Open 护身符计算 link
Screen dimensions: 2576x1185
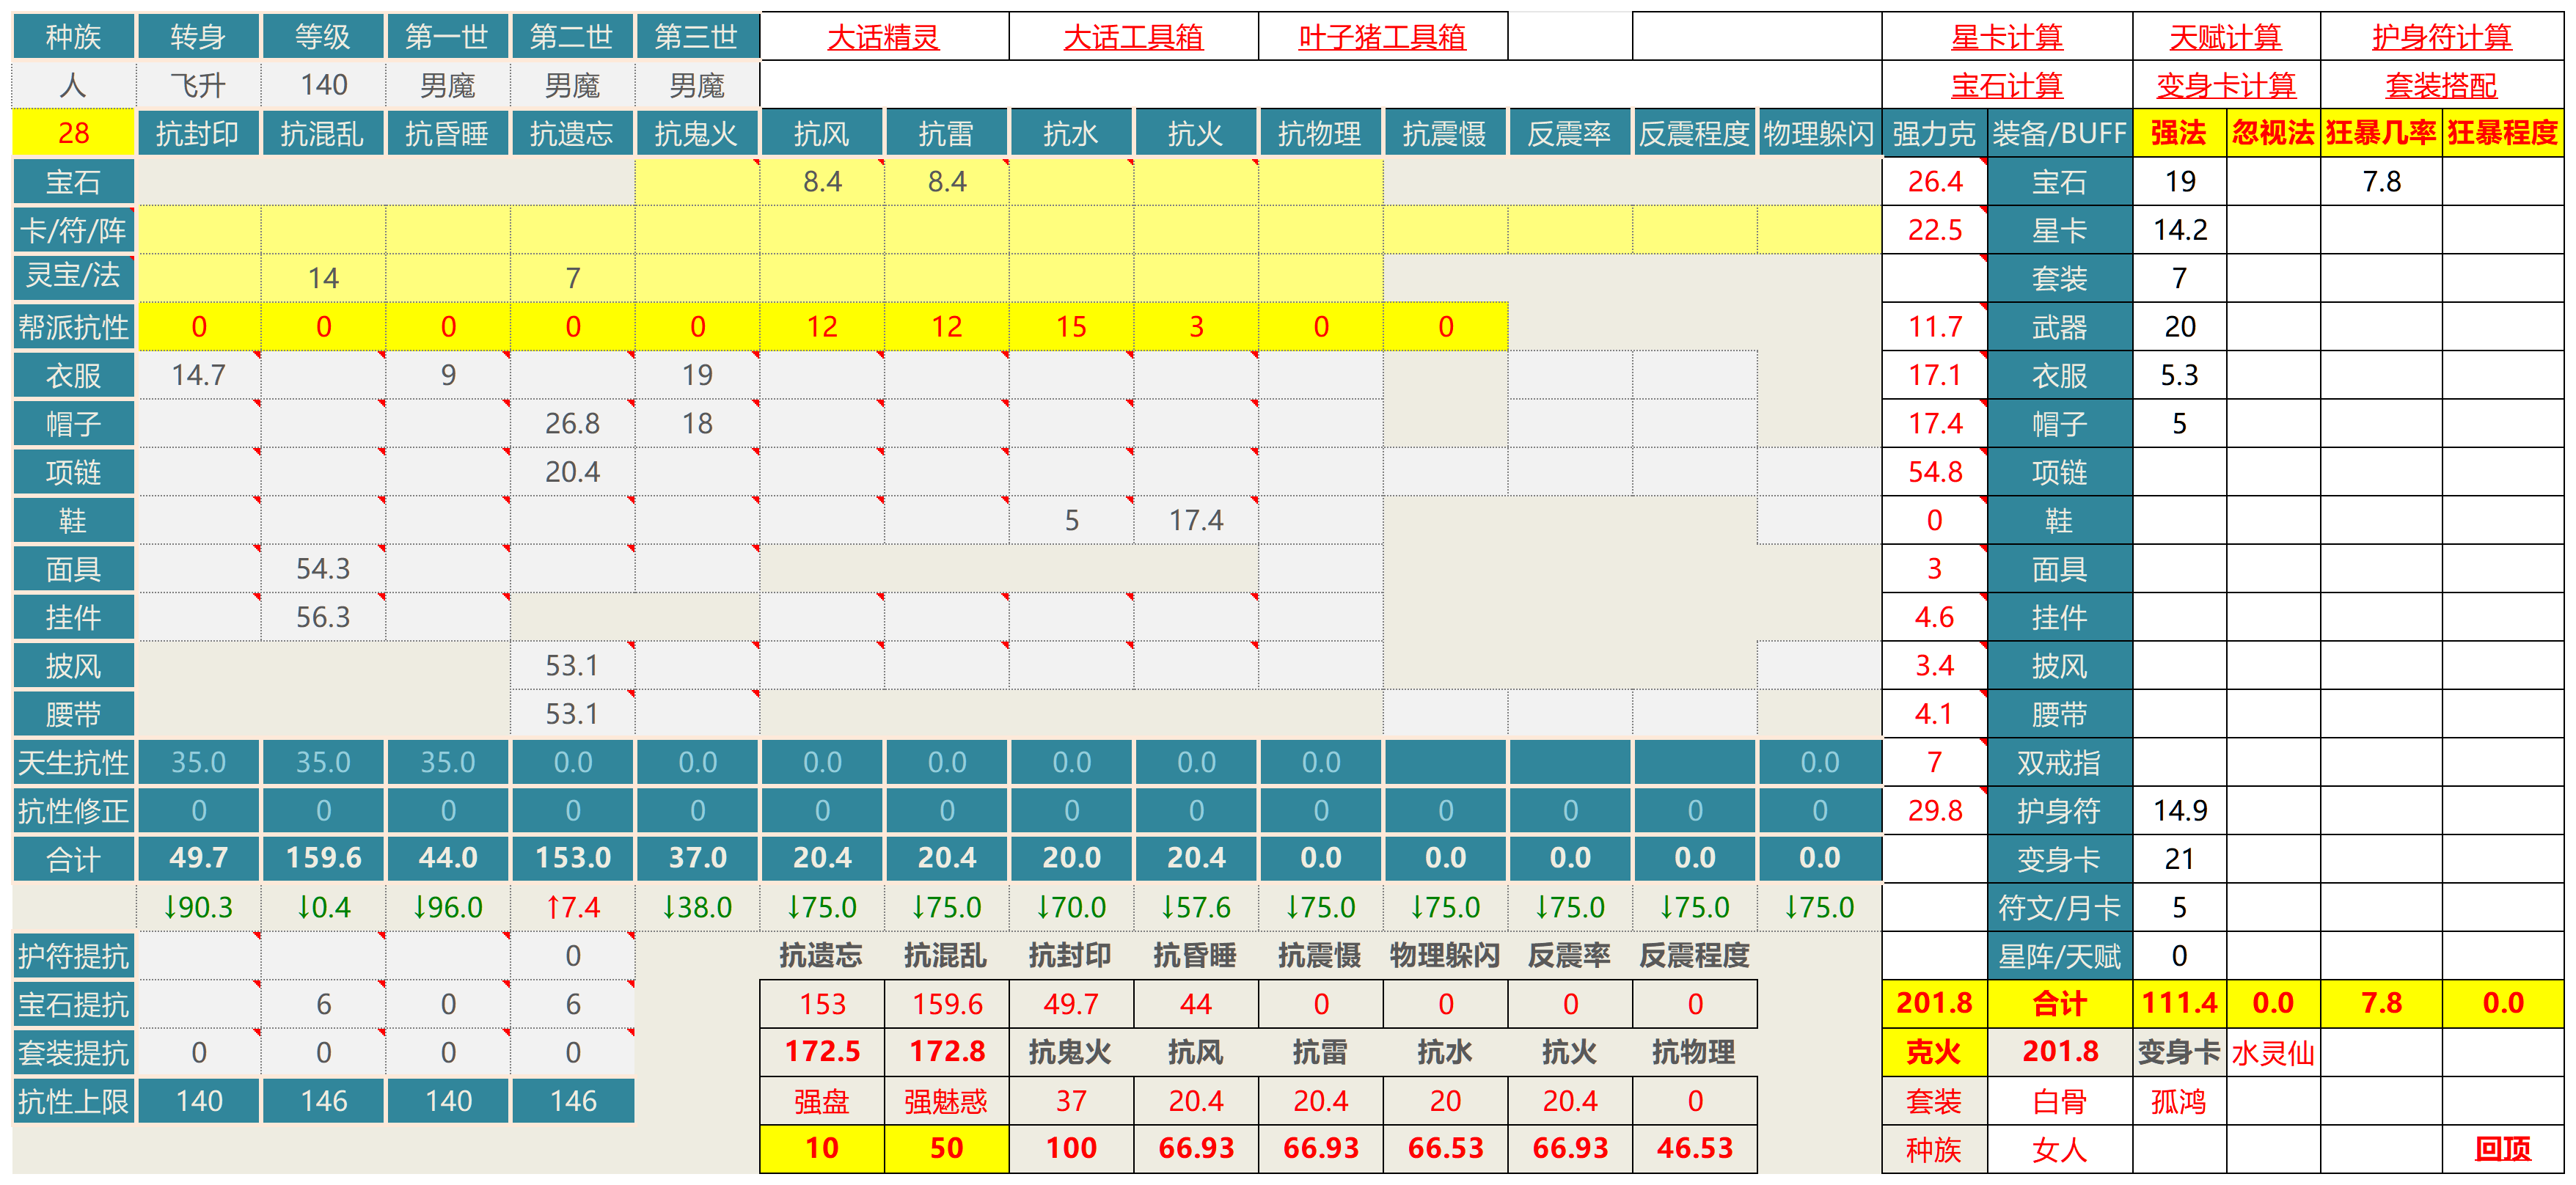(2441, 38)
